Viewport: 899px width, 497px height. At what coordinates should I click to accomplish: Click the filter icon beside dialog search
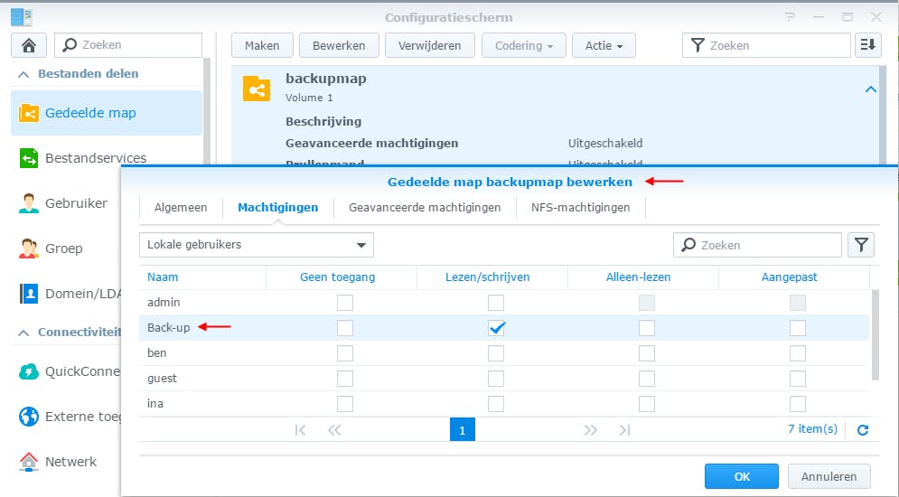[862, 245]
